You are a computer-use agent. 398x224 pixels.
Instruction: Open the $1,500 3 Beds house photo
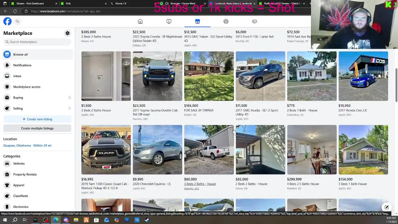[106, 76]
